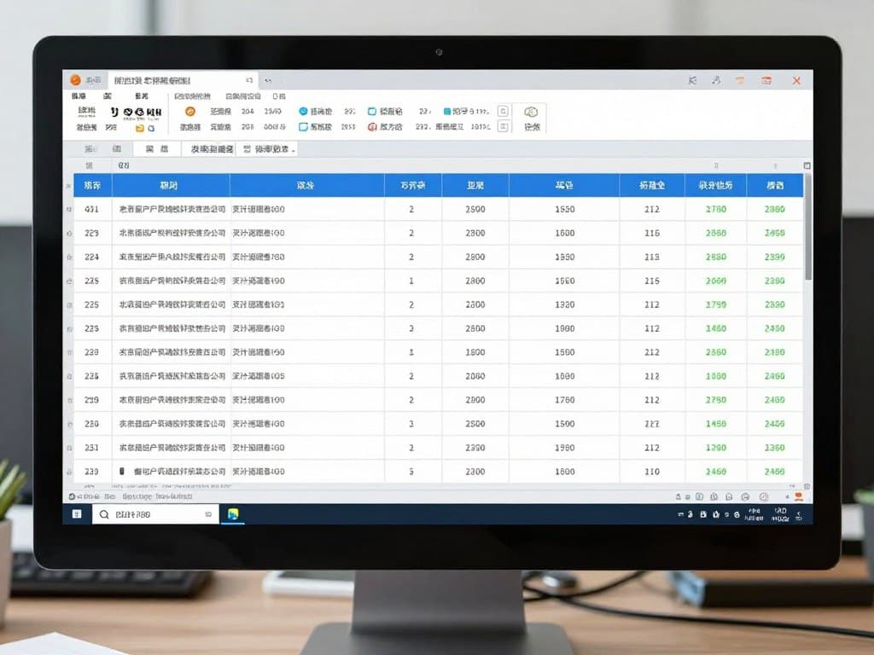
Task: Select the cell containing 224
Action: [92, 258]
